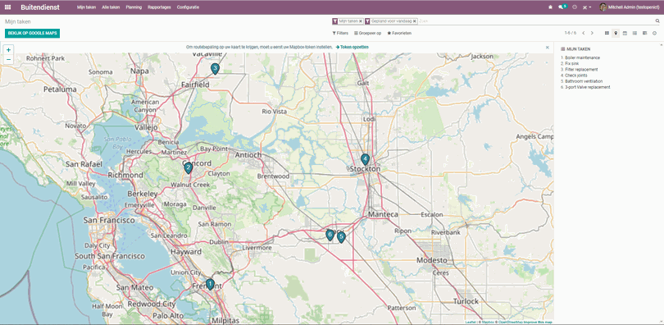Open the Favorieten dropdown
Image resolution: width=664 pixels, height=325 pixels.
click(x=399, y=33)
